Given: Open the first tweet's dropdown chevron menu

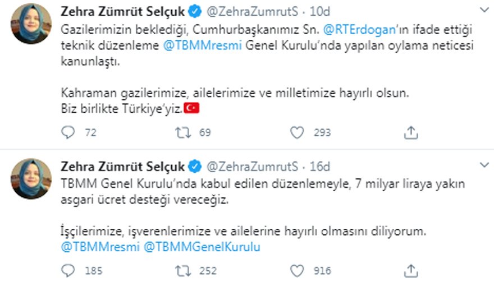Looking at the screenshot, I should (x=484, y=10).
